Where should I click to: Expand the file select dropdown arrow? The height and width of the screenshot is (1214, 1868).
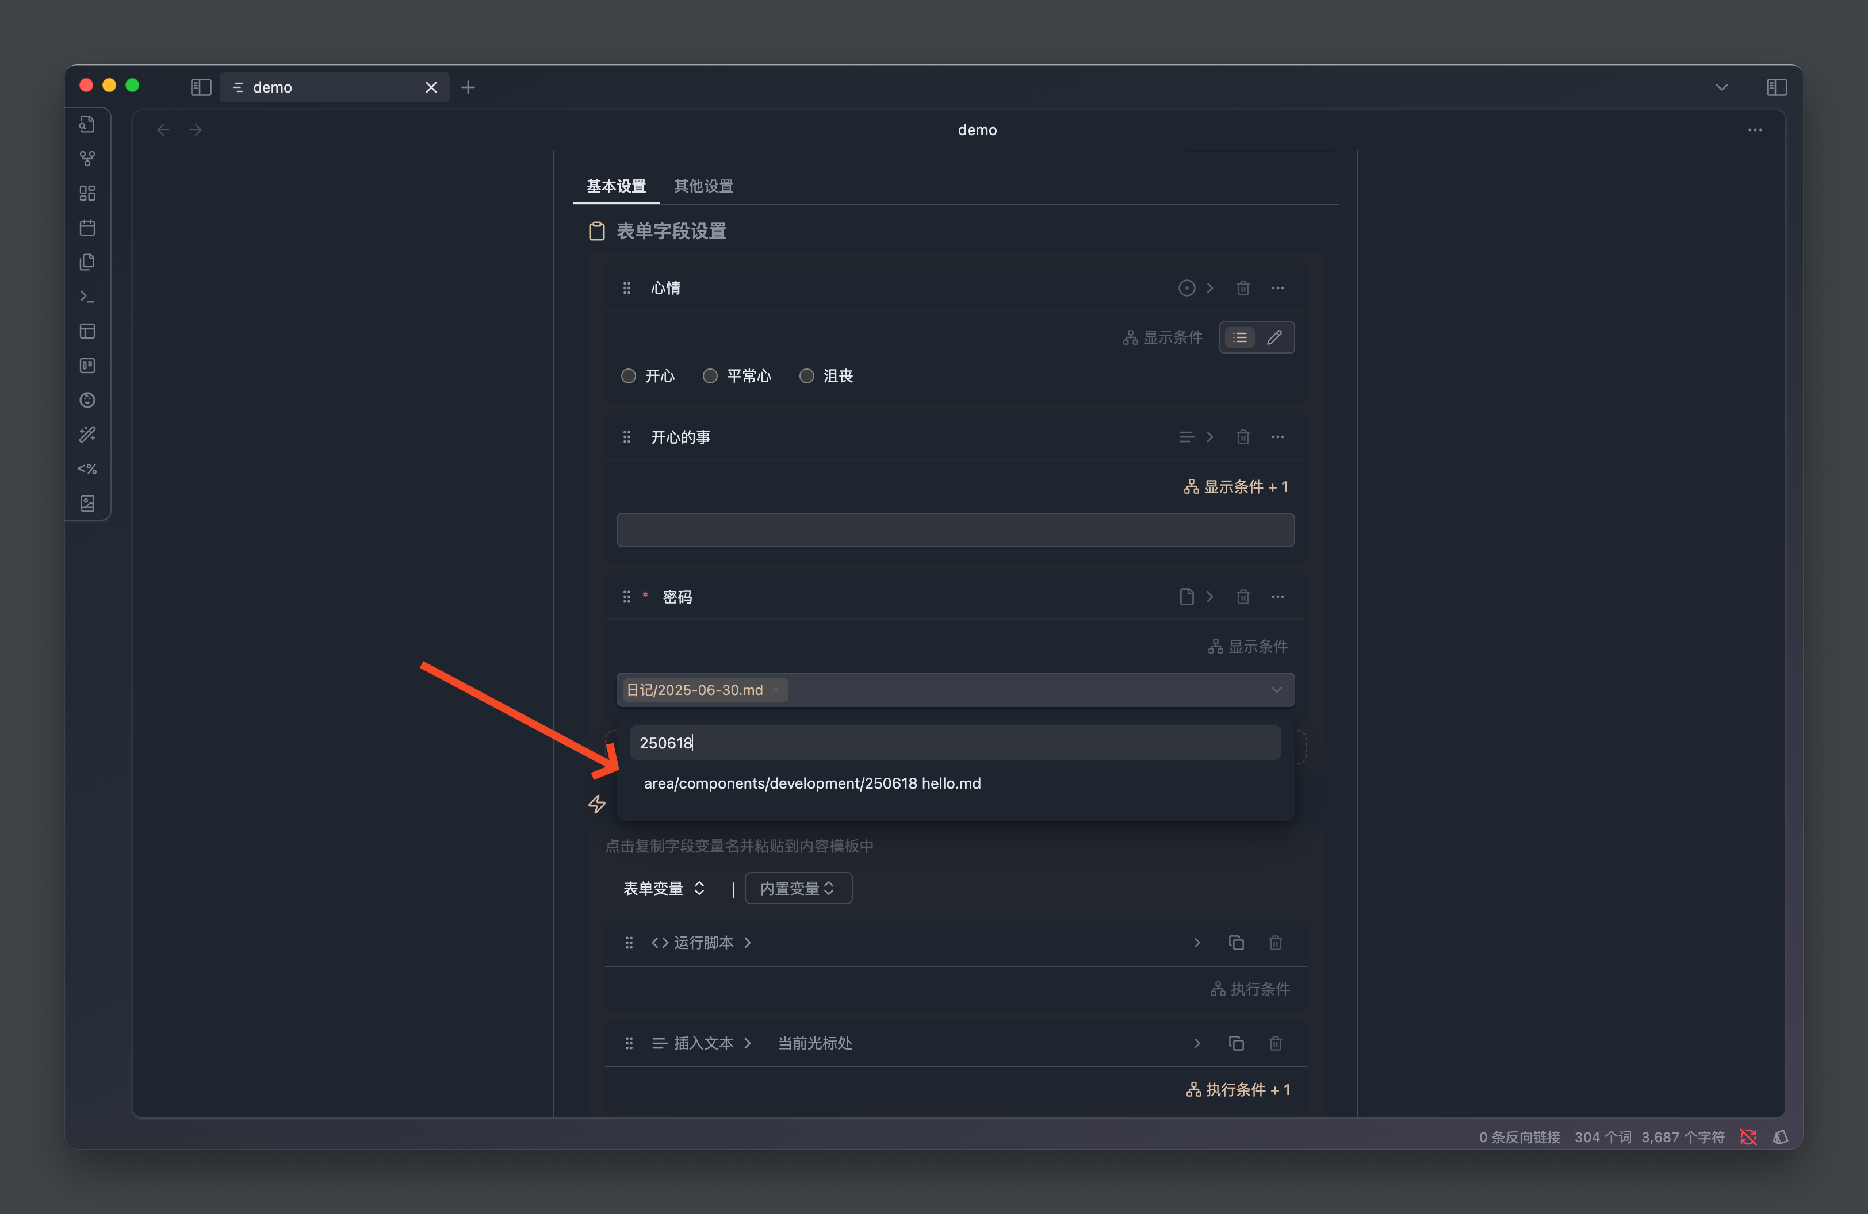click(1276, 689)
